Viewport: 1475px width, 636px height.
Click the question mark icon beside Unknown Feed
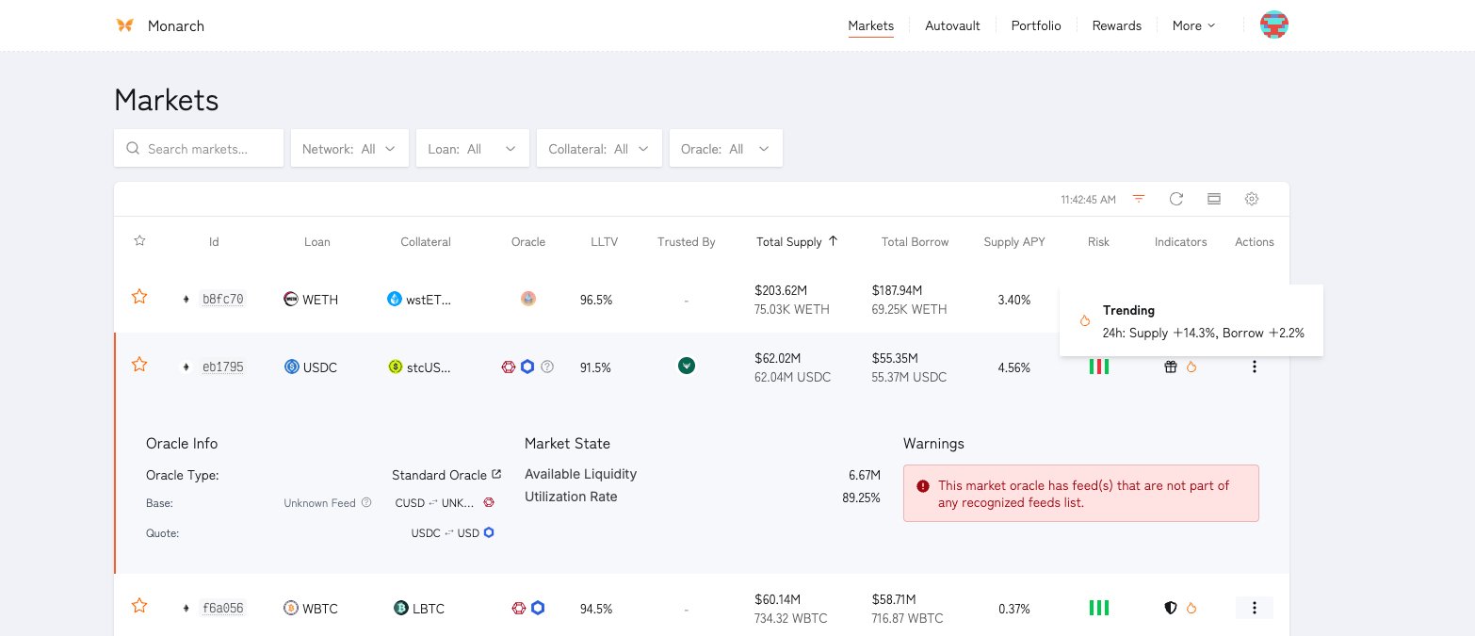point(366,503)
